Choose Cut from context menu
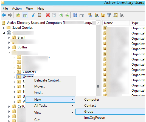This screenshot has width=146, height=122. tap(50, 120)
